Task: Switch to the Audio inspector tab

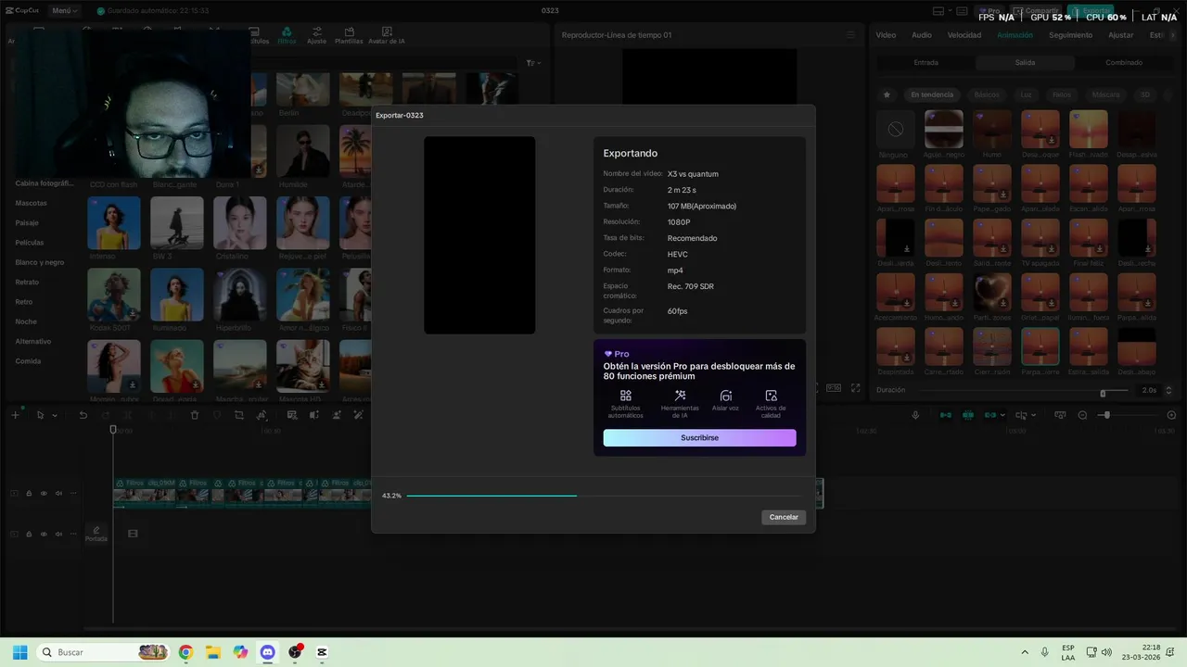Action: (922, 35)
